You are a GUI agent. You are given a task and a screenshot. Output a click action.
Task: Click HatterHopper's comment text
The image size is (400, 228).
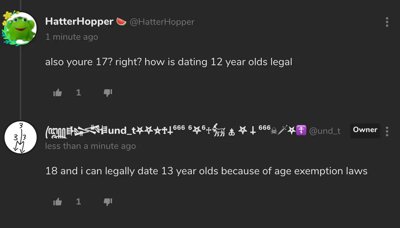tap(168, 62)
